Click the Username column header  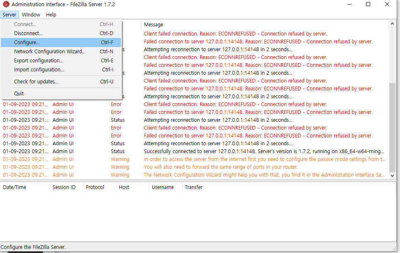point(165,187)
